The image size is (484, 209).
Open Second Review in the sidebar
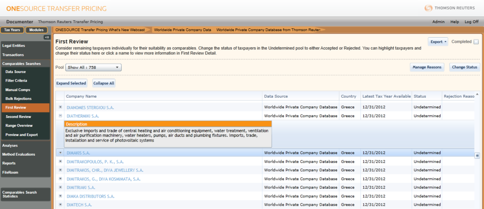tap(18, 116)
